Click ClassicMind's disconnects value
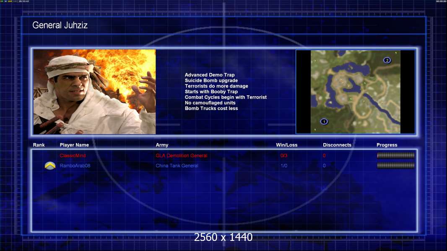This screenshot has height=251, width=447. (324, 156)
